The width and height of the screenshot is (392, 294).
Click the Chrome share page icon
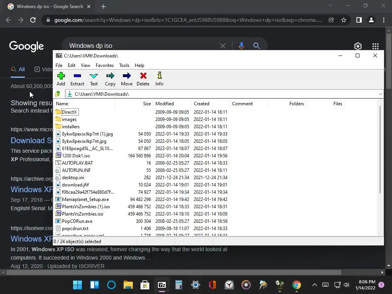pyautogui.click(x=332, y=20)
